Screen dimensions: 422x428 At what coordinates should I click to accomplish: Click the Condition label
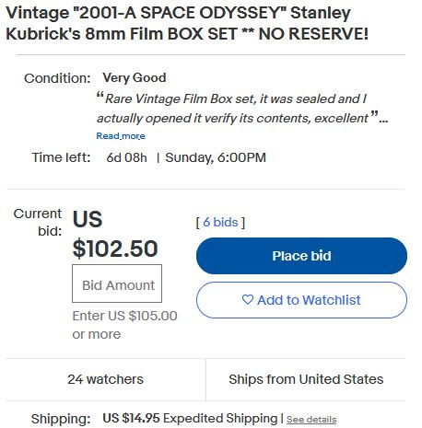click(x=57, y=78)
